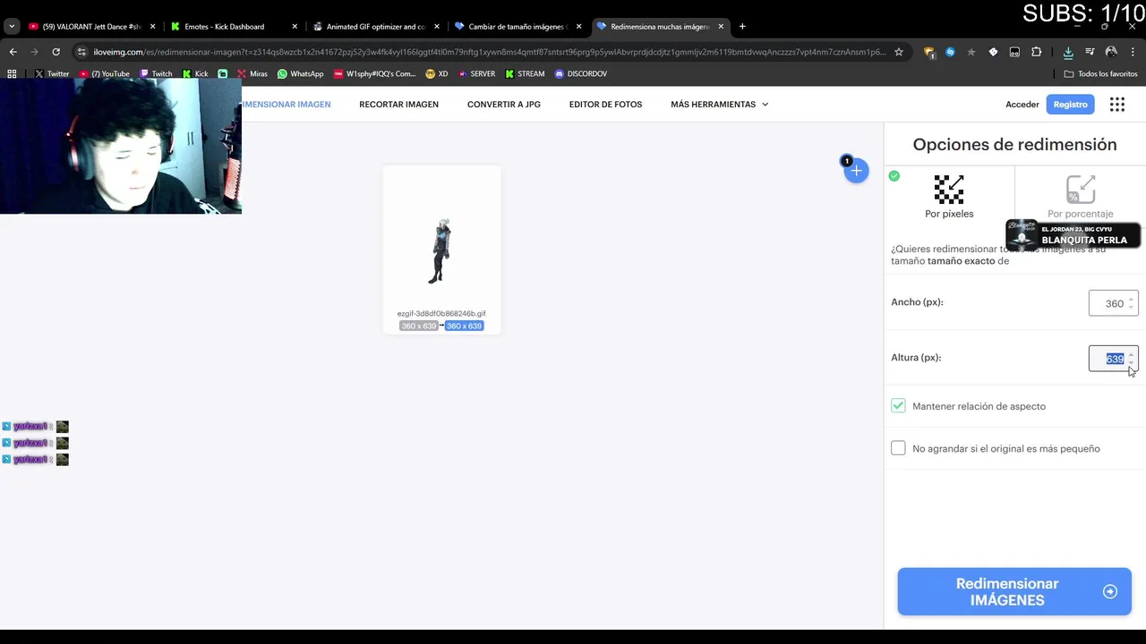
Task: Open the Todos los favoritos folder
Action: click(1101, 74)
